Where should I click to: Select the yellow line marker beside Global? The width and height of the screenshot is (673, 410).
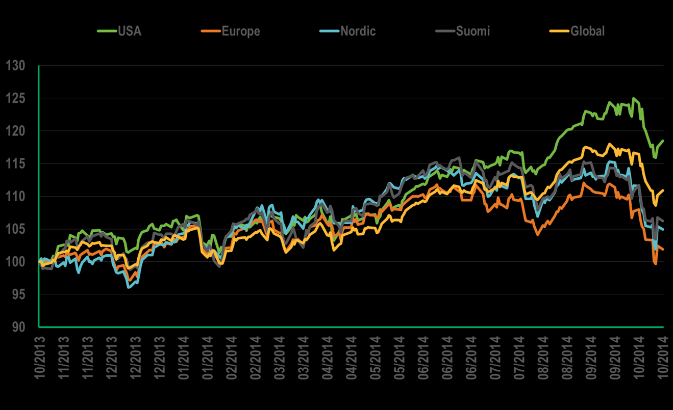click(x=560, y=32)
